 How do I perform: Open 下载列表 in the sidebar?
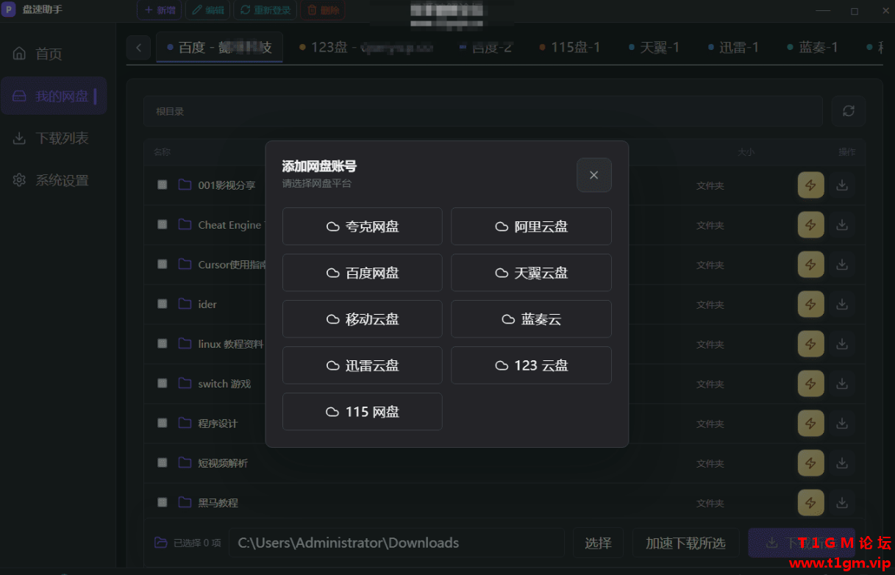54,138
